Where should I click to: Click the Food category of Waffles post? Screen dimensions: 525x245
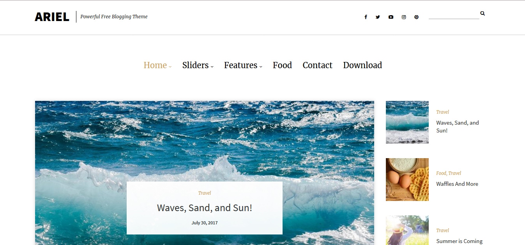[x=441, y=173]
